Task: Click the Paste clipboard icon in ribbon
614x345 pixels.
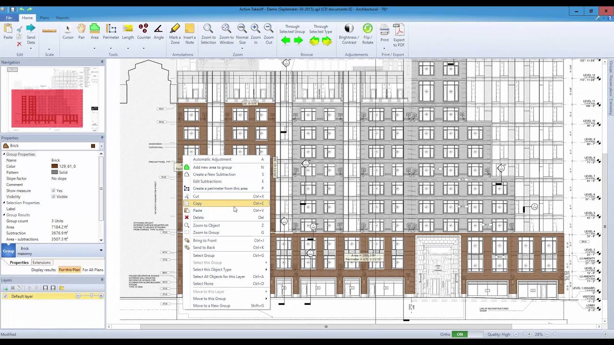Action: point(8,32)
